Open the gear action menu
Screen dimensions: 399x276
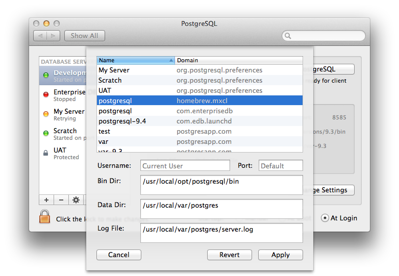coord(76,200)
